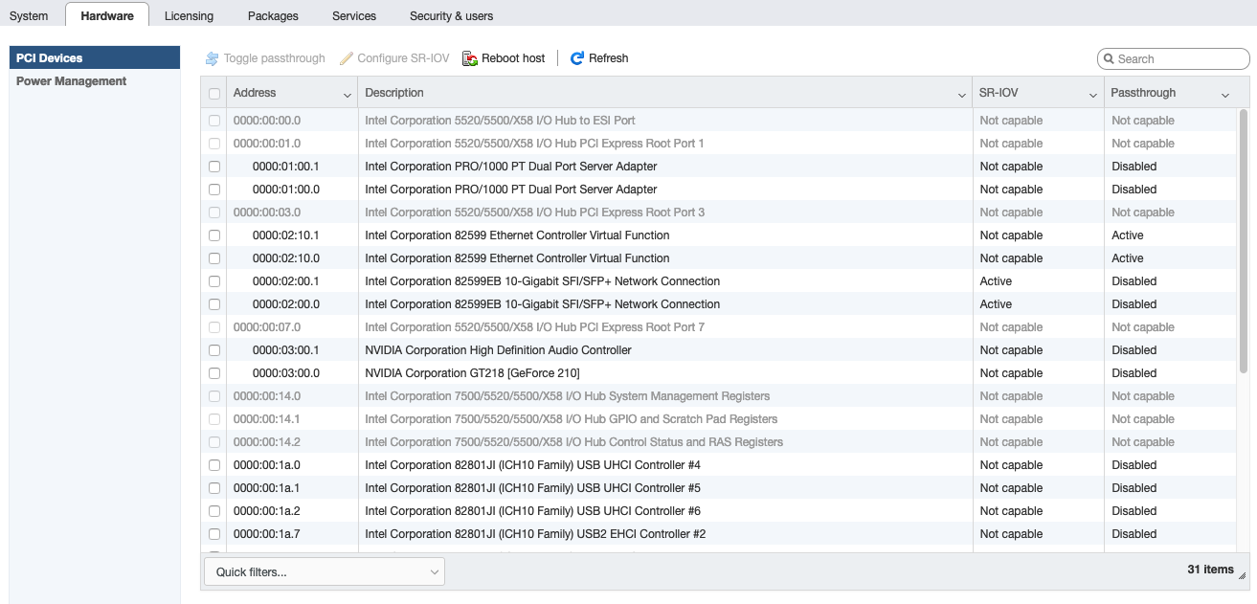Click the Toggle passthrough gear icon
1257x604 pixels.
pos(213,58)
